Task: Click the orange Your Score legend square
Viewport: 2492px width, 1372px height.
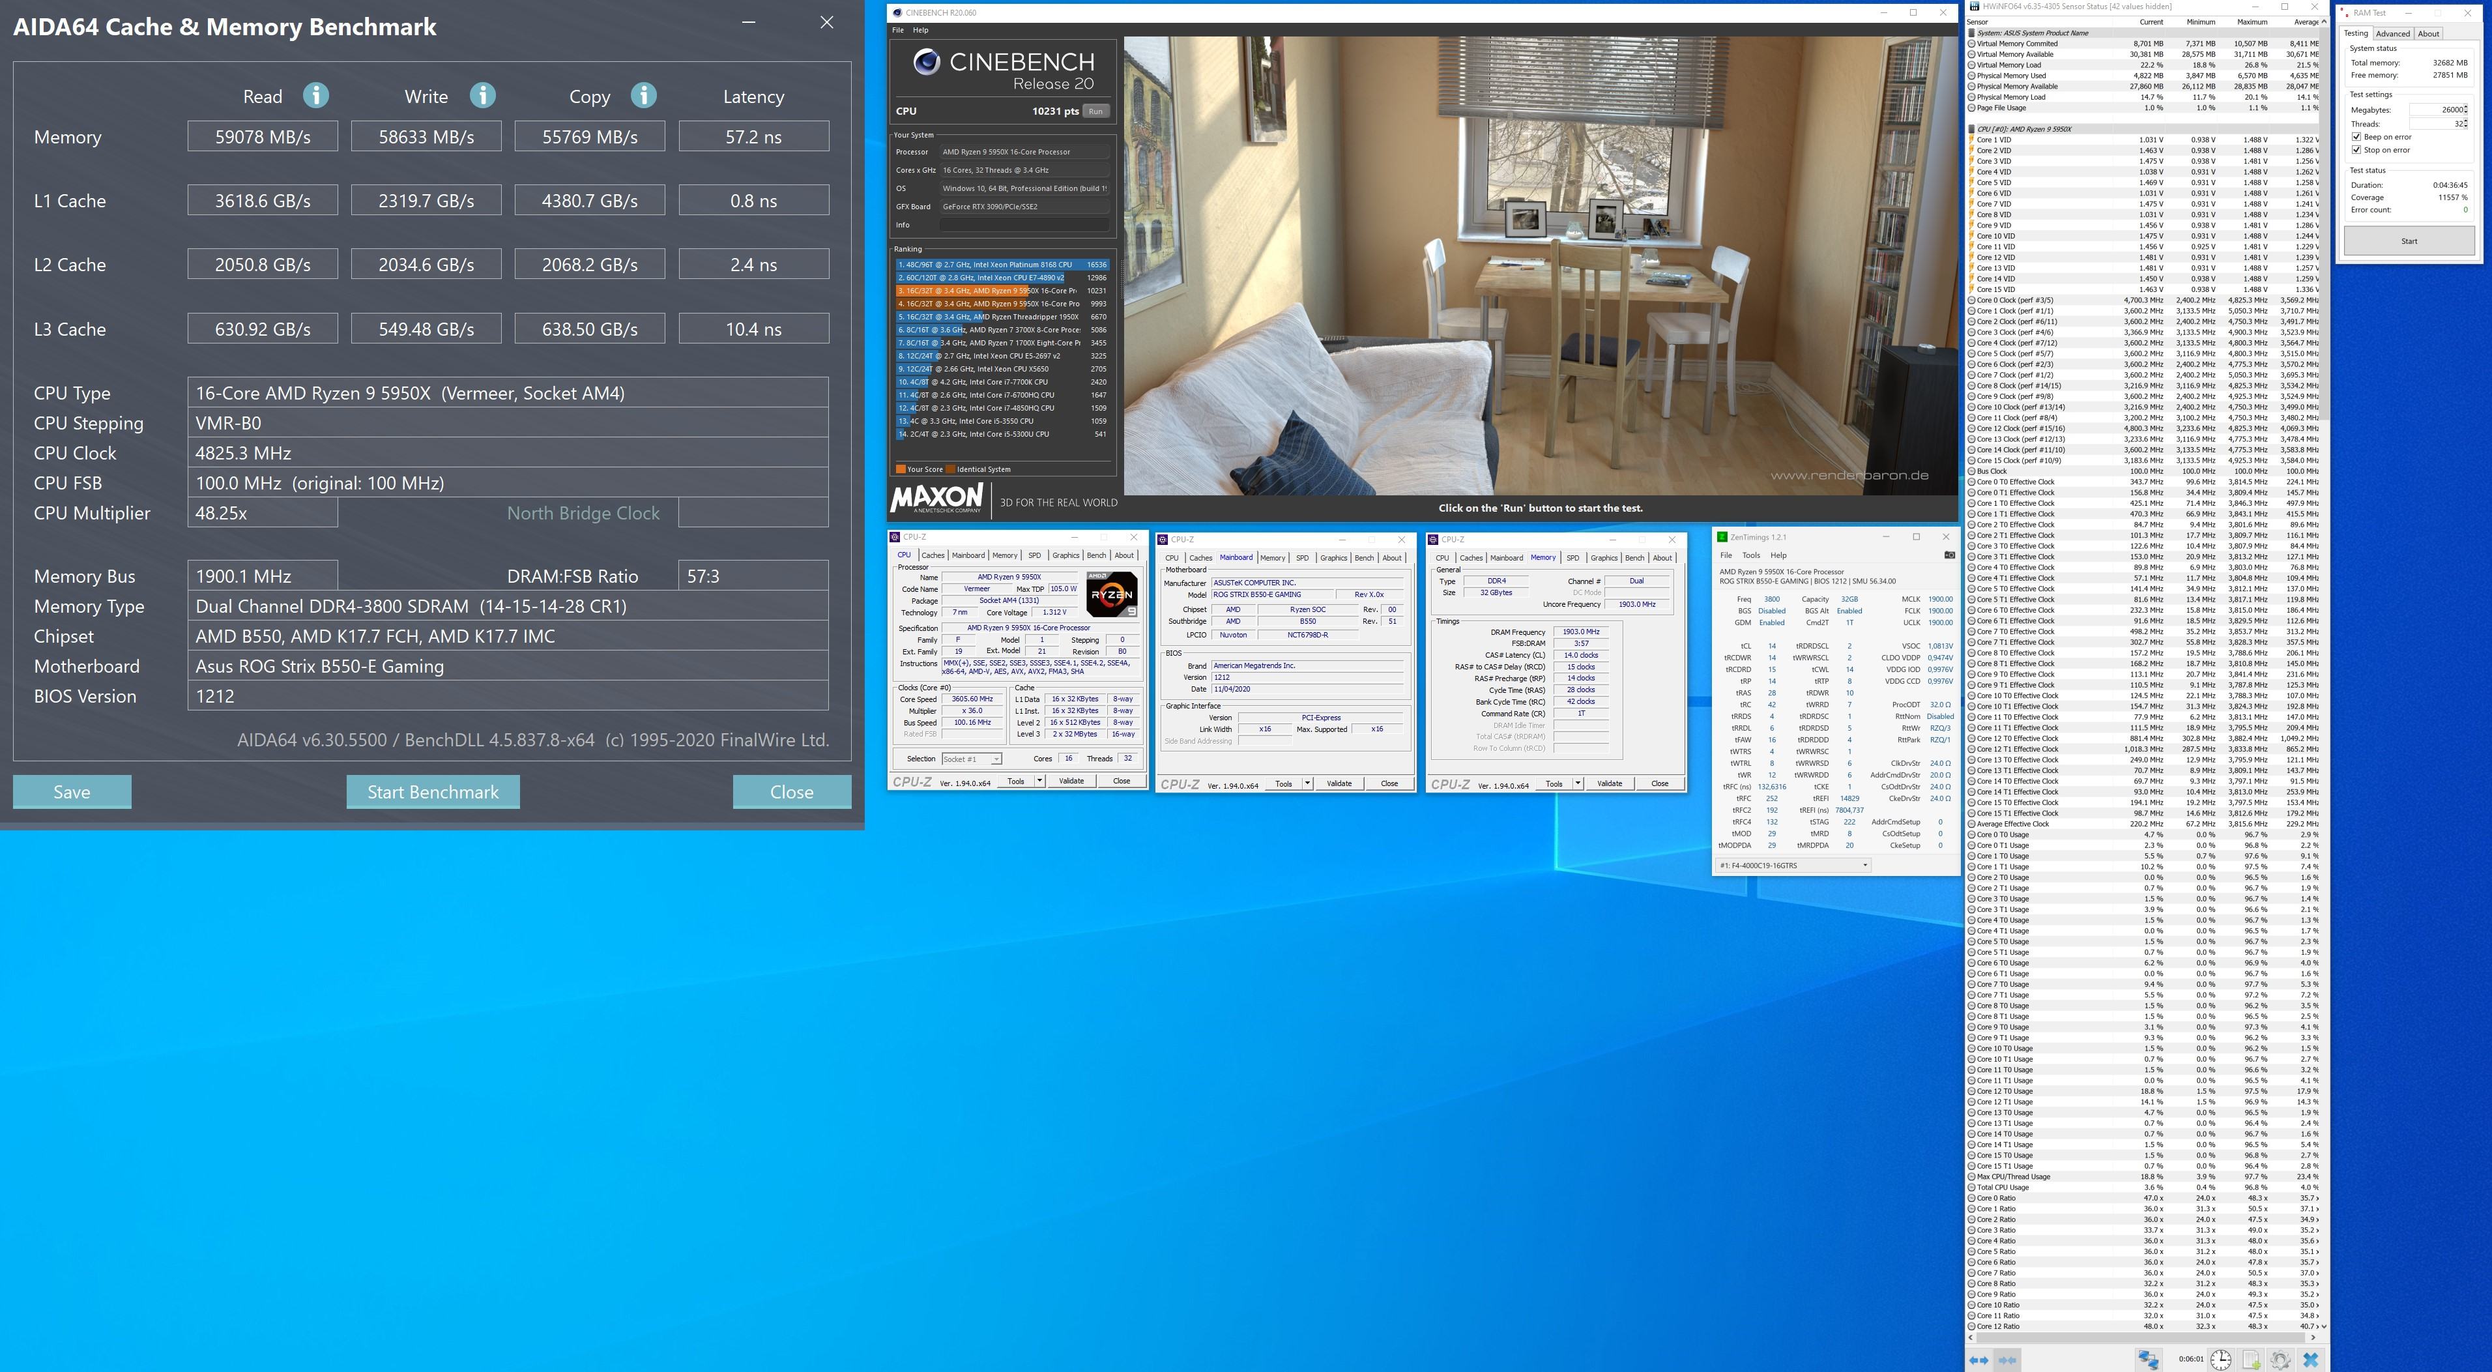Action: pyautogui.click(x=901, y=469)
